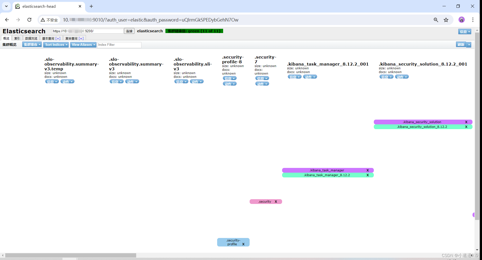Click the horizontal scrollbar thumb

click(x=71, y=255)
